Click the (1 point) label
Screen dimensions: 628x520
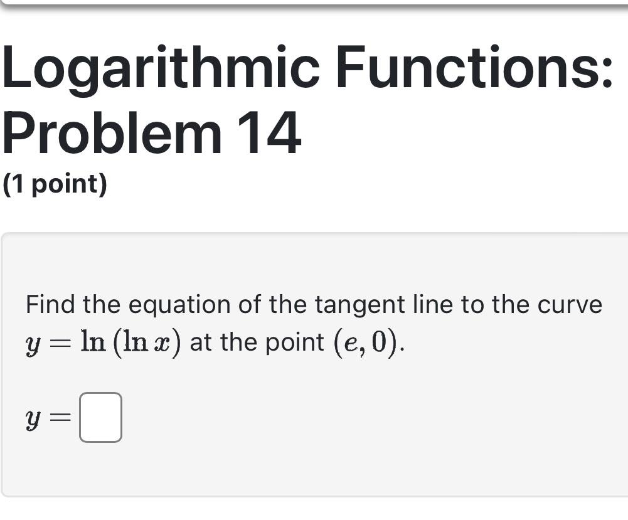(x=54, y=184)
